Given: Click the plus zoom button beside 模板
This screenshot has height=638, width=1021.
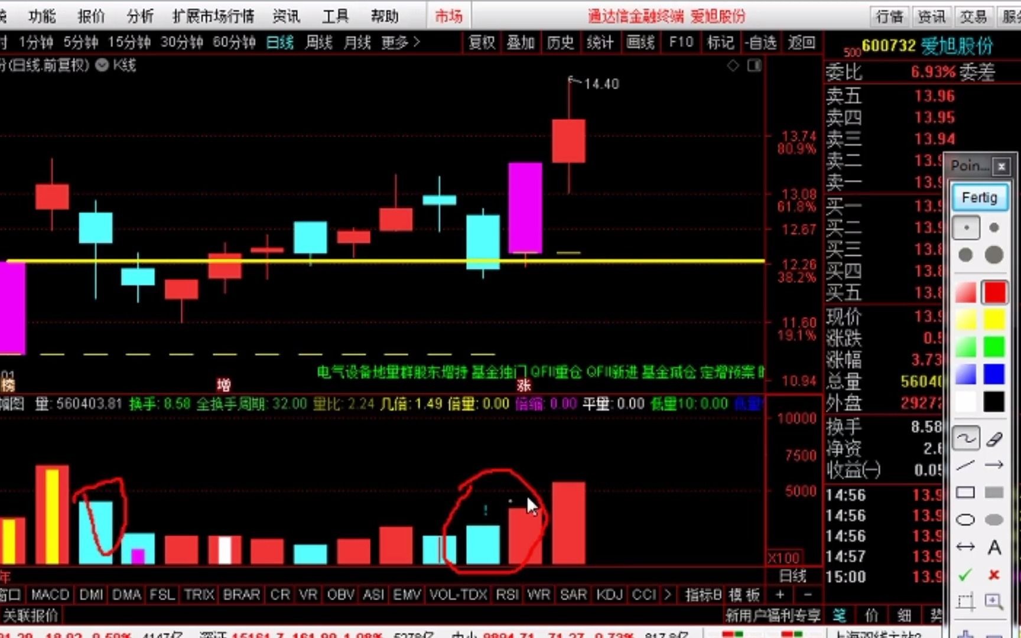Looking at the screenshot, I should pyautogui.click(x=780, y=594).
